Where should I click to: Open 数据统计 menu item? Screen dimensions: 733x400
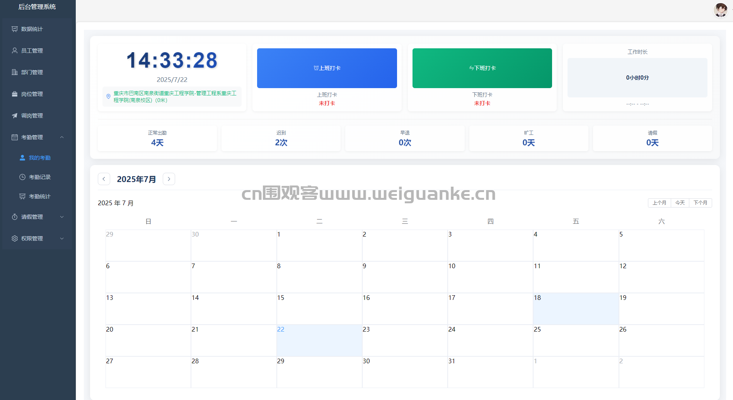[37, 29]
